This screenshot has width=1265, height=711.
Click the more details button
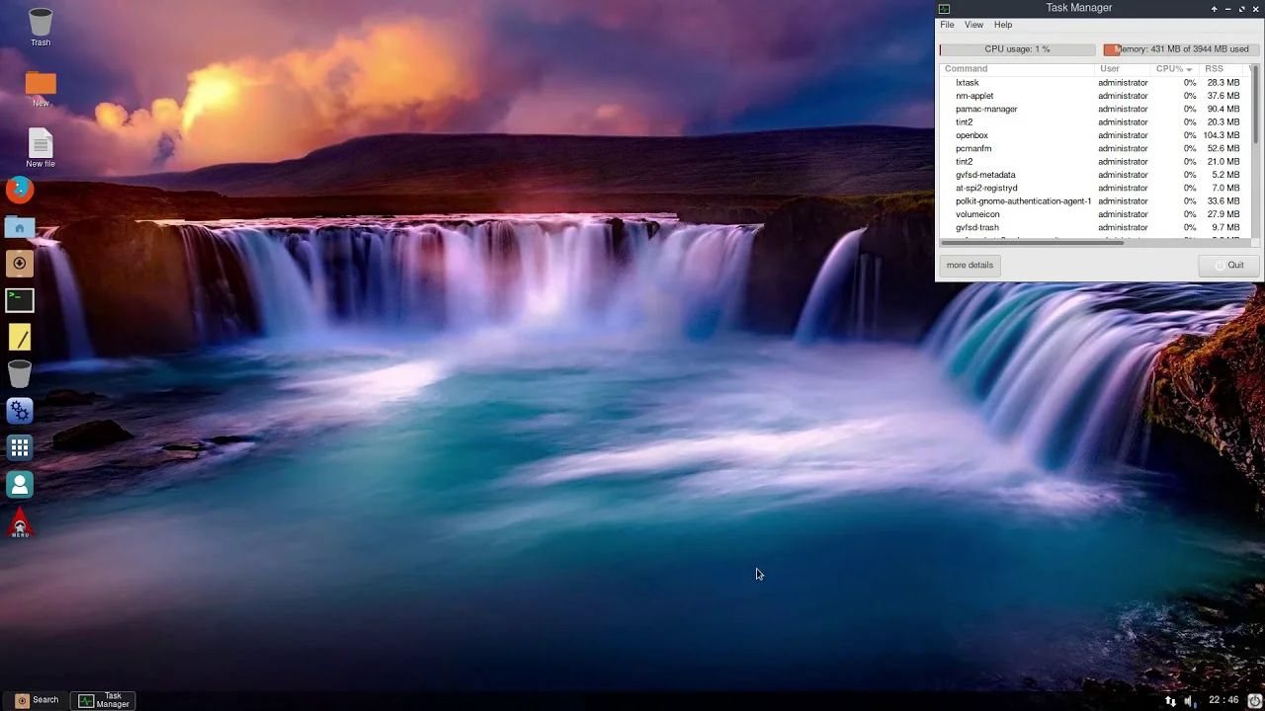(970, 265)
